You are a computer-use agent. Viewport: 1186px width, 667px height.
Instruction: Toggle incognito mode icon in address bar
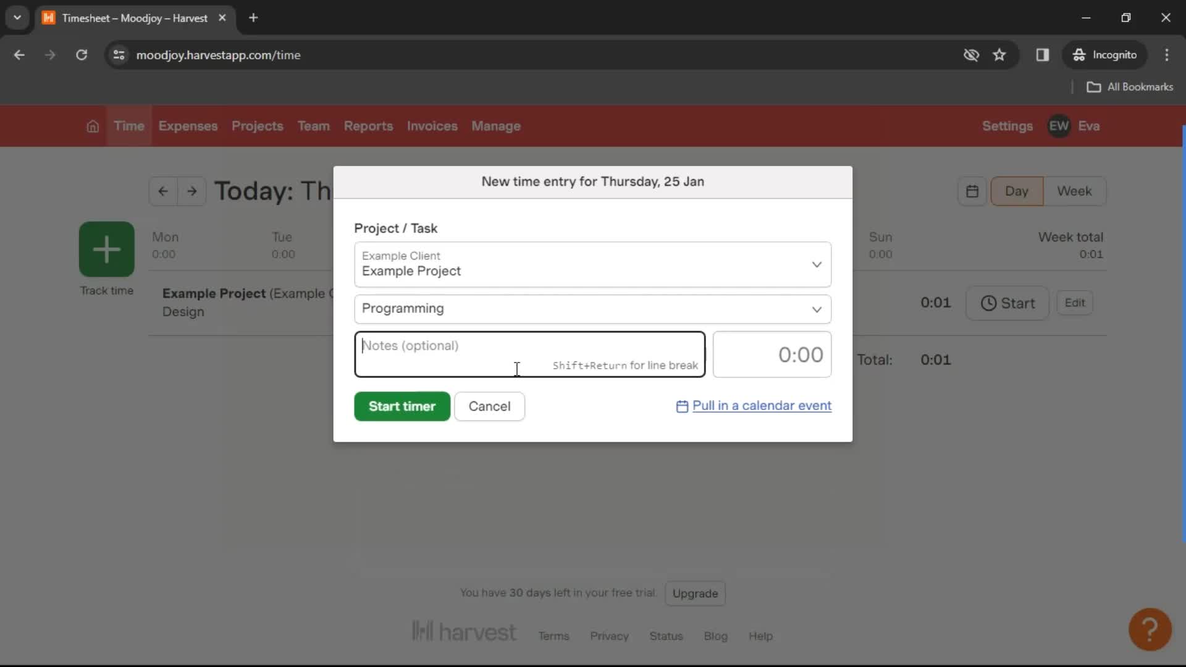pyautogui.click(x=971, y=56)
